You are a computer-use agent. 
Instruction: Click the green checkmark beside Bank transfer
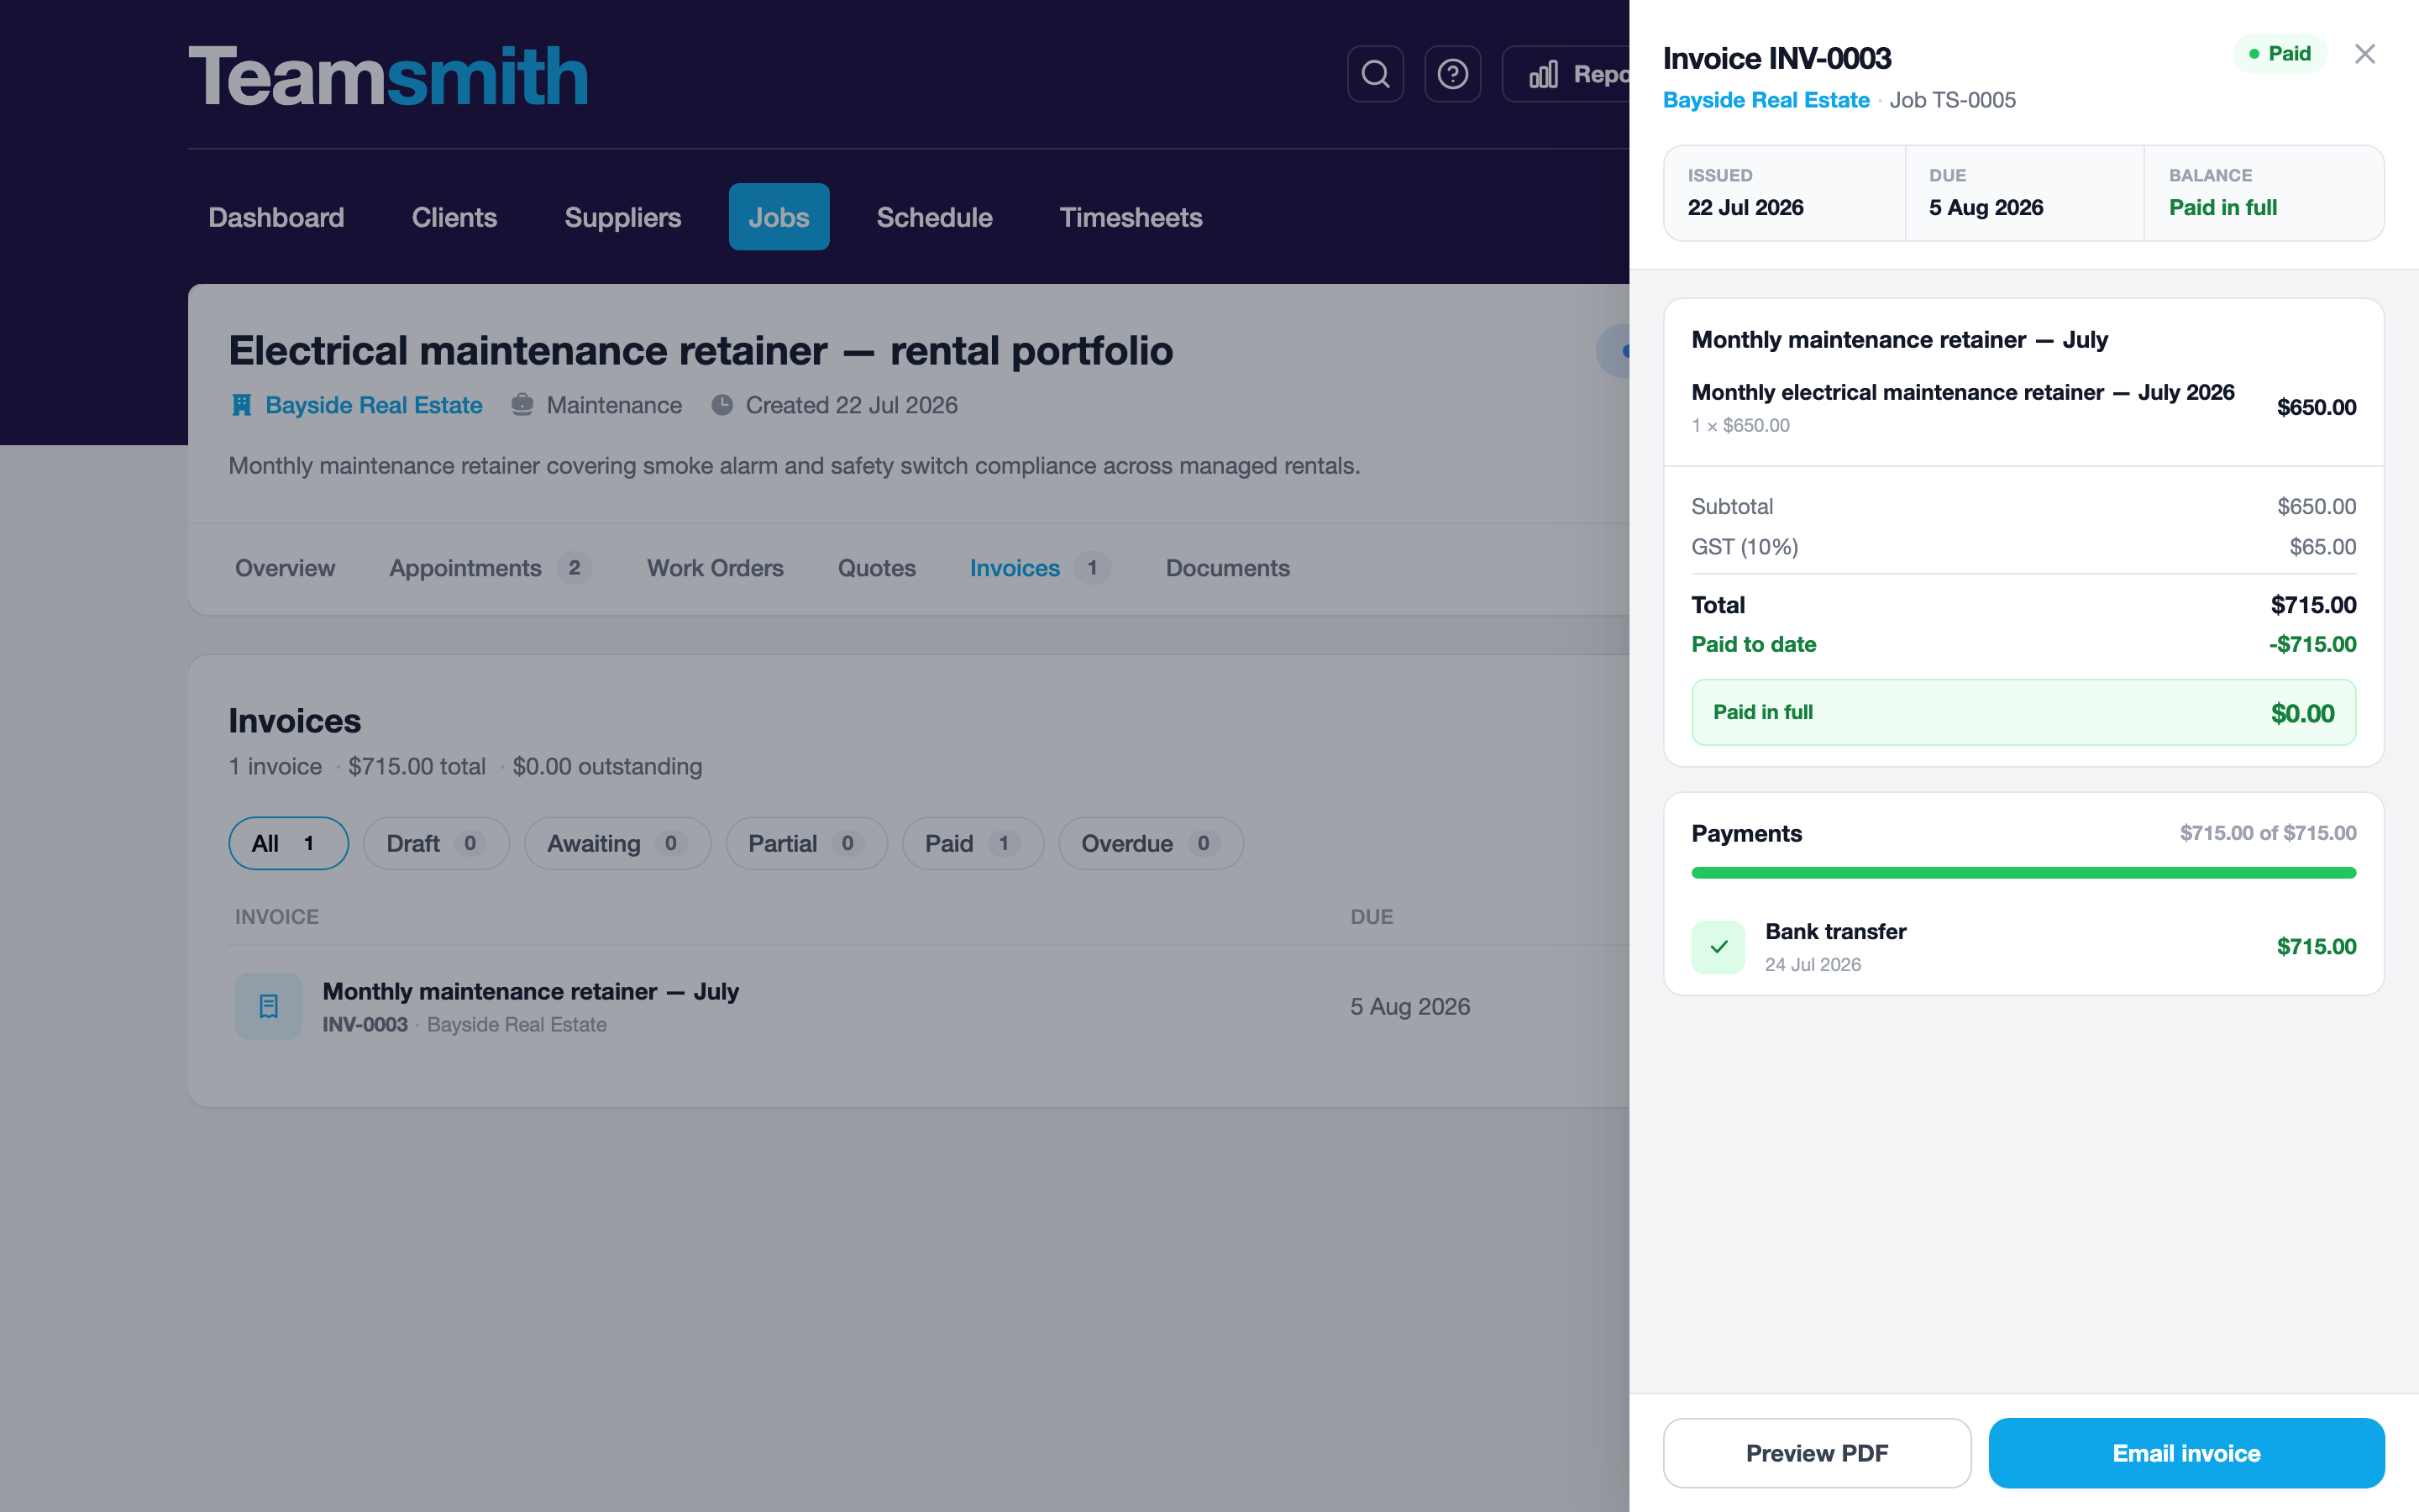1718,947
